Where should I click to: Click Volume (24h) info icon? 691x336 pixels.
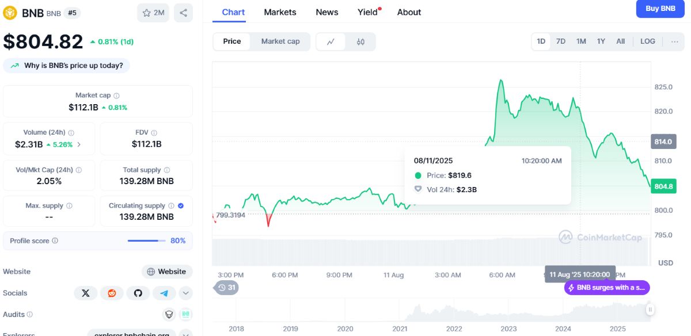point(71,133)
